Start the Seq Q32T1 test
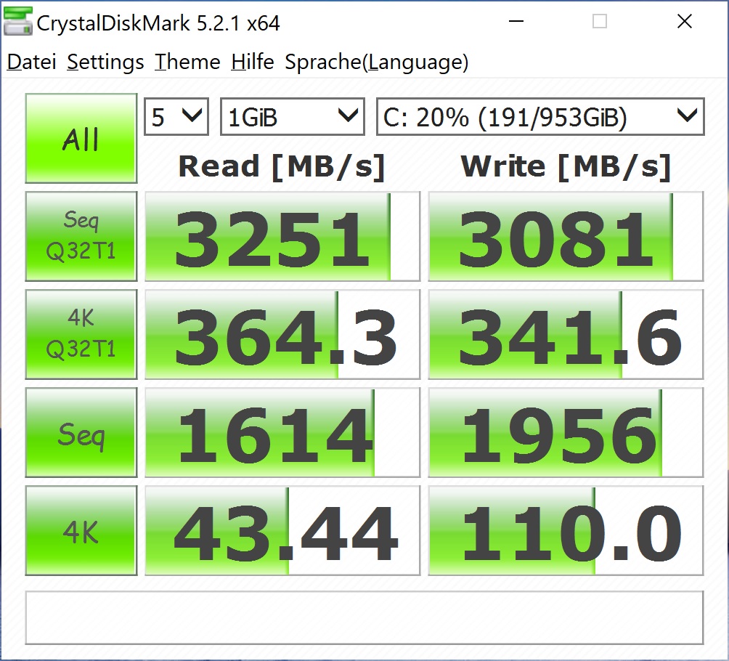Image resolution: width=729 pixels, height=661 pixels. [81, 236]
